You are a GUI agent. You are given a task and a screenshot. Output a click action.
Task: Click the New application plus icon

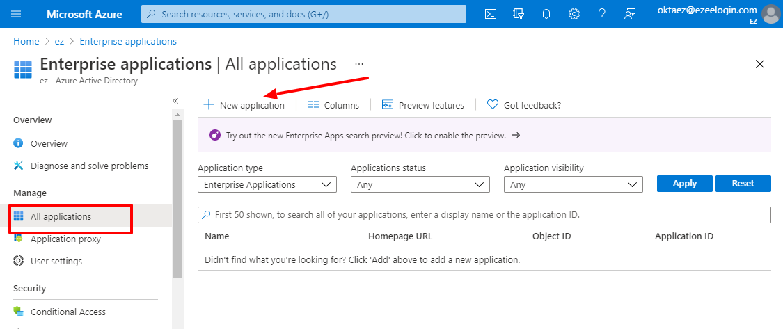(x=208, y=105)
